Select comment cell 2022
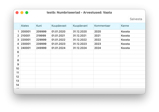The height and width of the screenshot is (112, 159). [107, 40]
